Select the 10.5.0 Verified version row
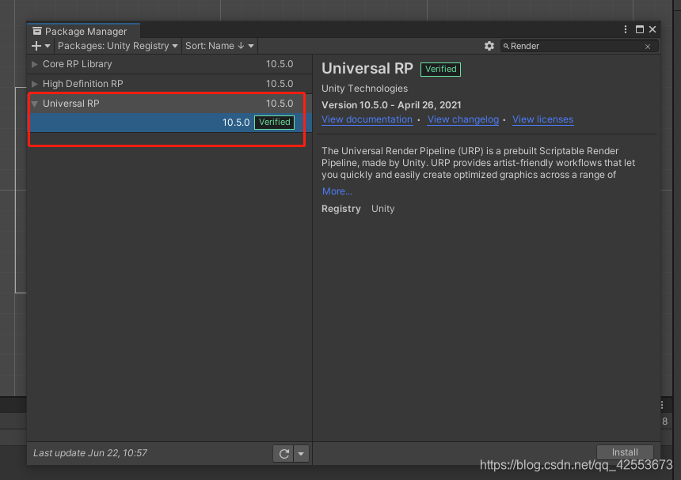This screenshot has width=681, height=480. pyautogui.click(x=169, y=123)
